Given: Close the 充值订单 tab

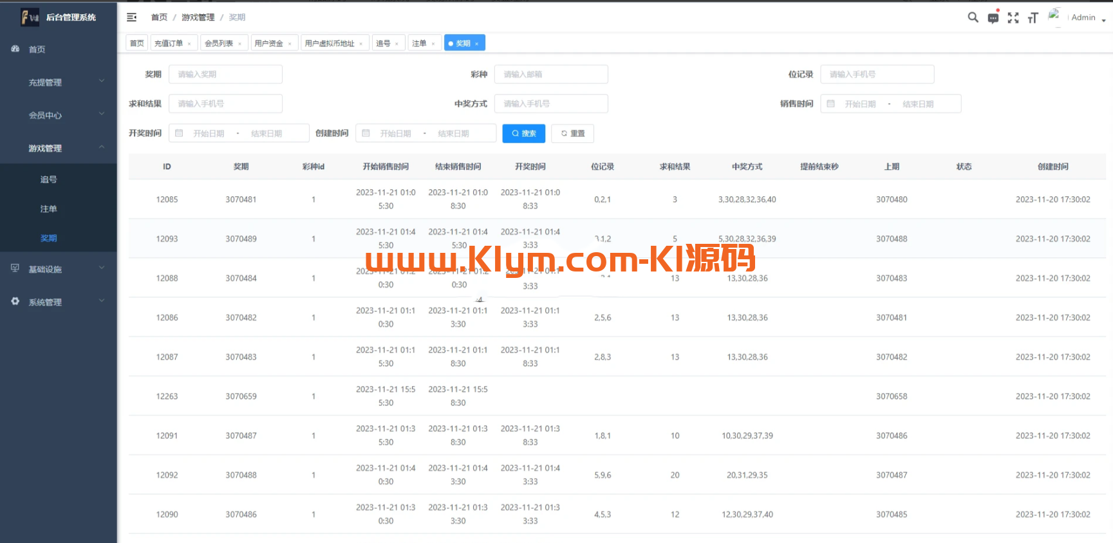Looking at the screenshot, I should (x=189, y=44).
